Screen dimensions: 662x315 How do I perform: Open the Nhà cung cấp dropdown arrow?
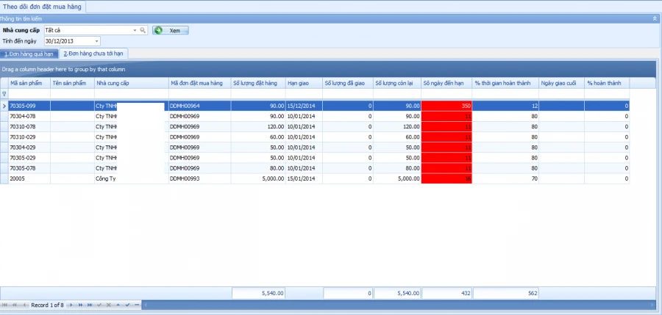click(135, 30)
